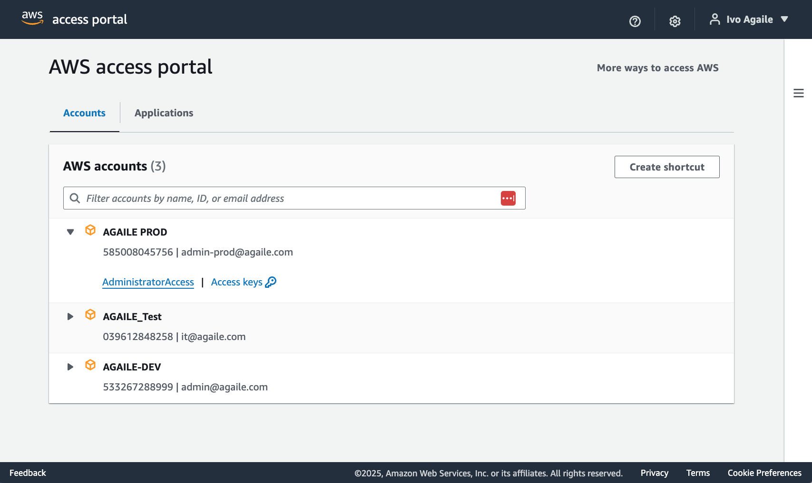Select the AGAILE PROD account name

[135, 232]
